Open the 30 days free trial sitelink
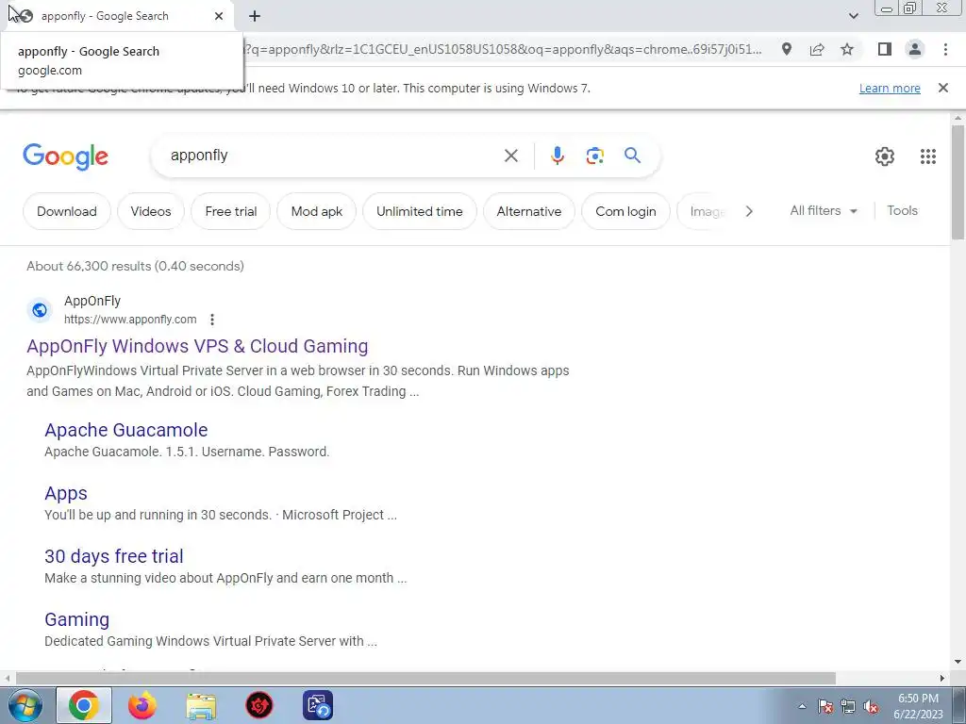 pos(114,556)
